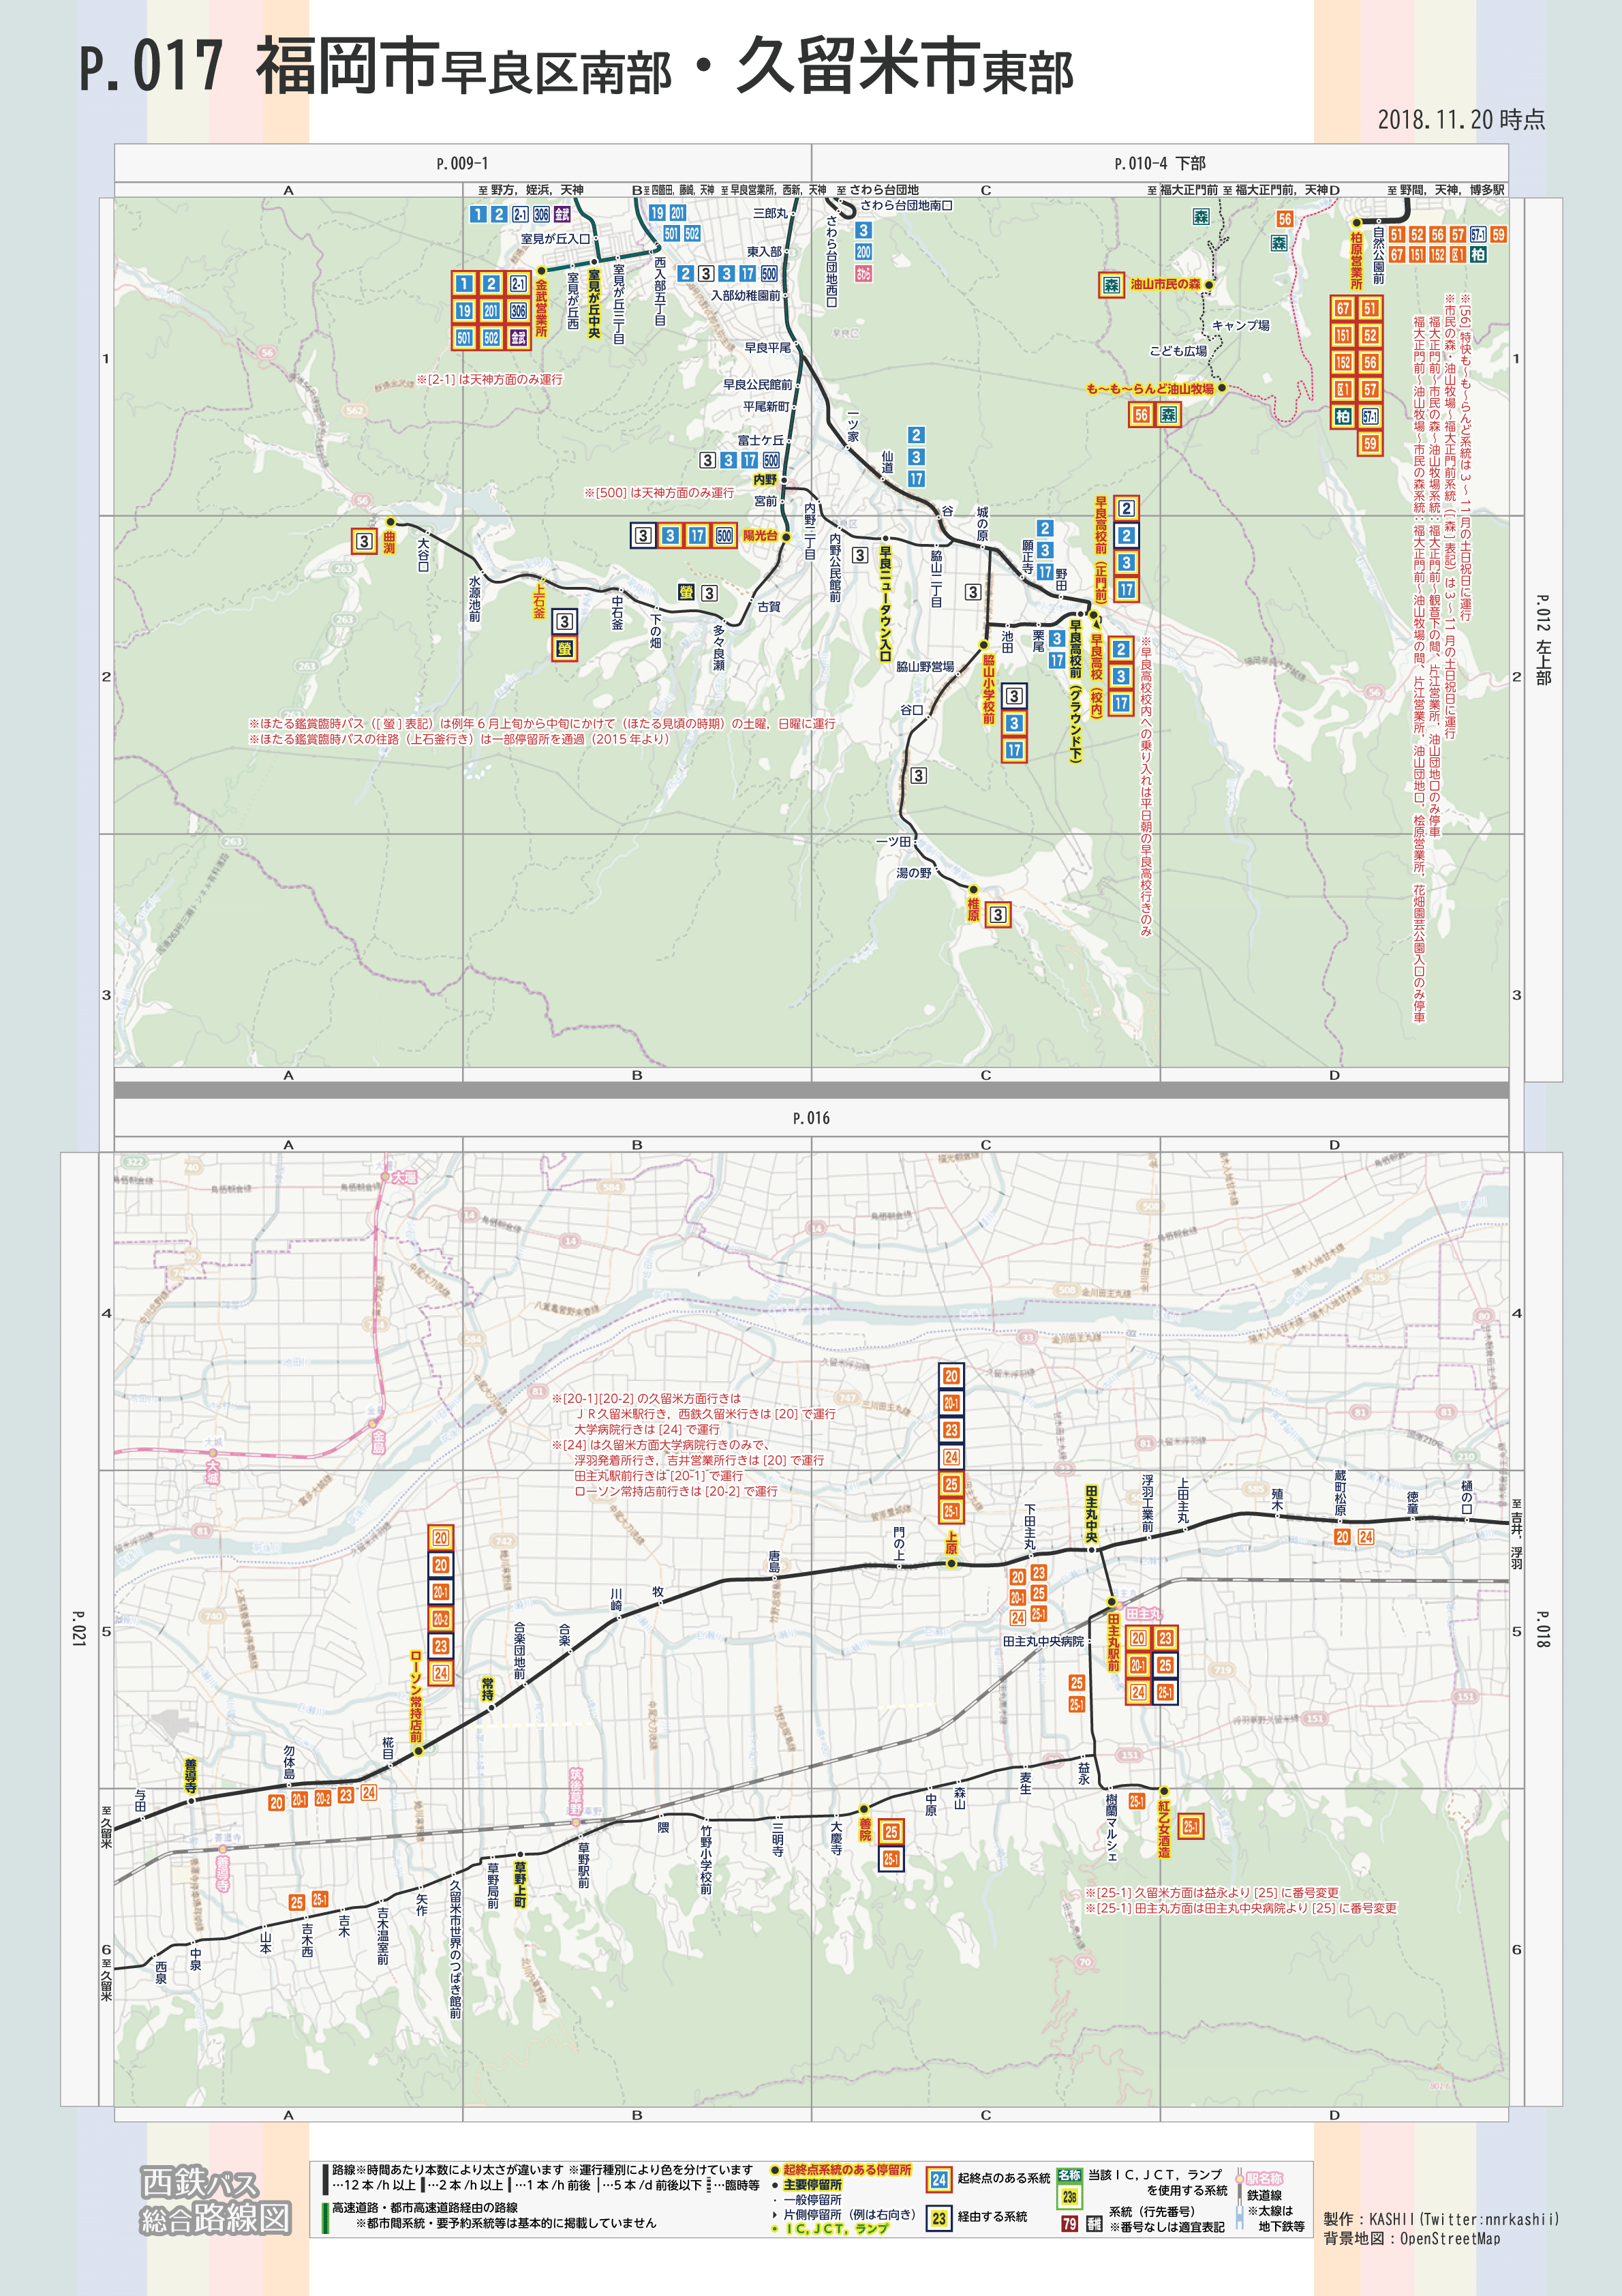This screenshot has height=2296, width=1622.
Task: Select the 陽光台 stop label
Action: click(x=760, y=536)
